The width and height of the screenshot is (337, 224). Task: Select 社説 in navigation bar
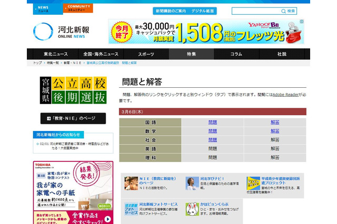tap(282, 54)
